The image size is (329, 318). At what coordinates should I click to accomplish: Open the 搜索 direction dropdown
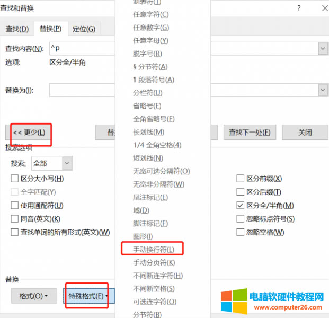click(67, 163)
